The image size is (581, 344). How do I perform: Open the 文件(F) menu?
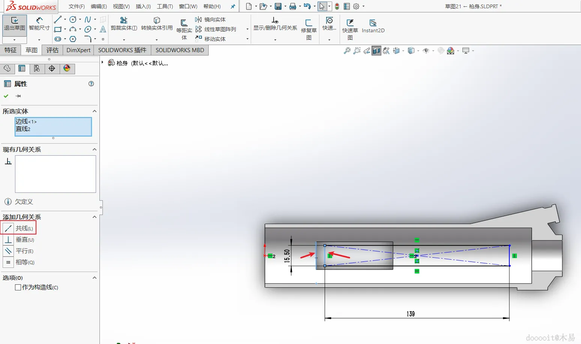click(x=77, y=6)
